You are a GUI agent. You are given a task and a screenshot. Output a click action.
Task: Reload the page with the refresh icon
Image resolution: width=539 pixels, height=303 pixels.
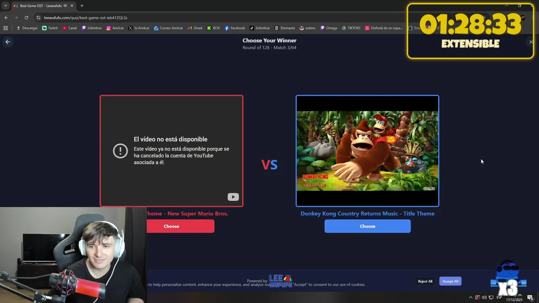[x=26, y=18]
